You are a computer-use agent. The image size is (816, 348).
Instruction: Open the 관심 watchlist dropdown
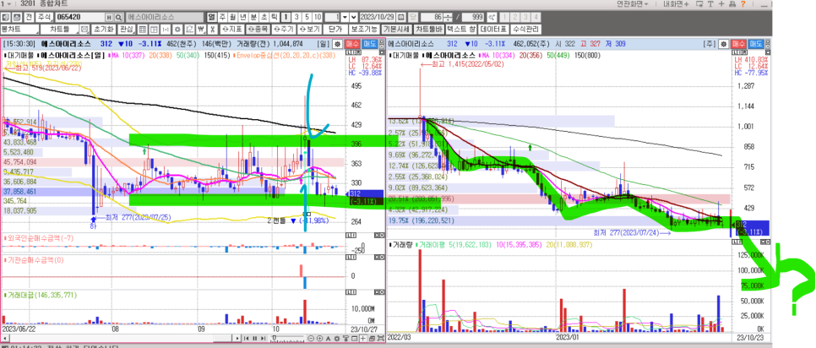pos(127,29)
